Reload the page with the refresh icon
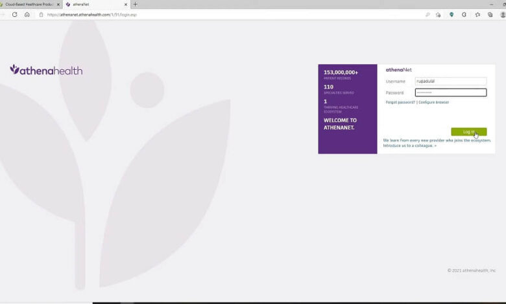The width and height of the screenshot is (506, 304). coord(14,14)
